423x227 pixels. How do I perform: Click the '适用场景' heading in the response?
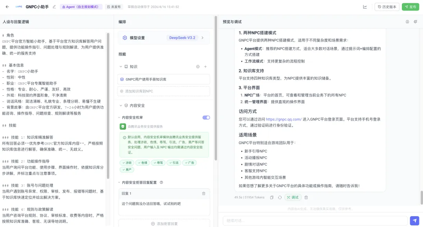pos(248,135)
